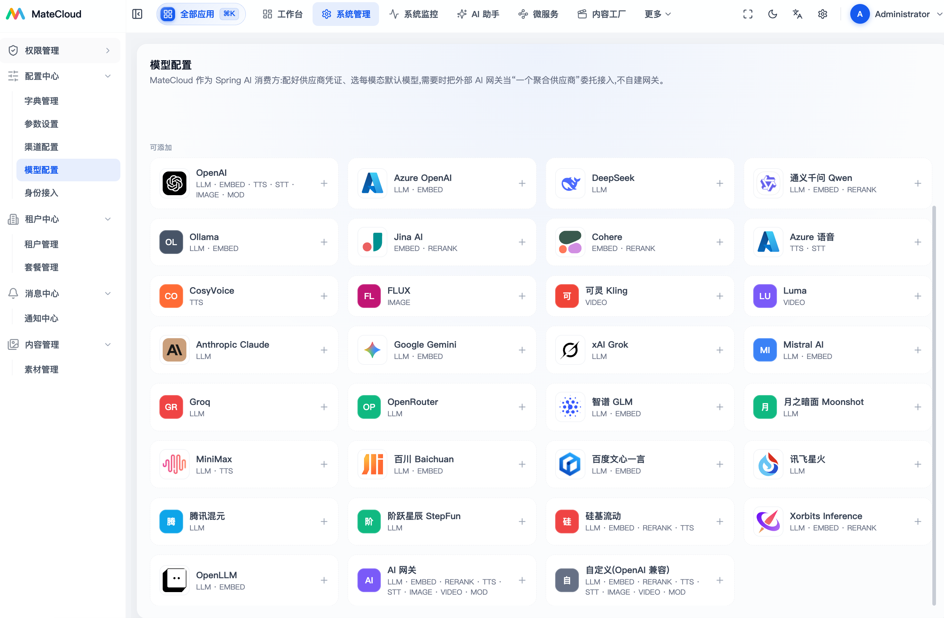The height and width of the screenshot is (618, 944).
Task: Switch to the 微服务 tab
Action: tap(538, 14)
